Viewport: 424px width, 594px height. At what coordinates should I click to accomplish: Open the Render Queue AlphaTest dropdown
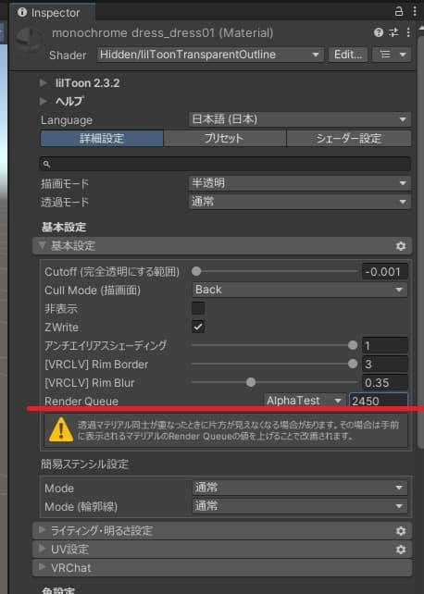(x=305, y=401)
